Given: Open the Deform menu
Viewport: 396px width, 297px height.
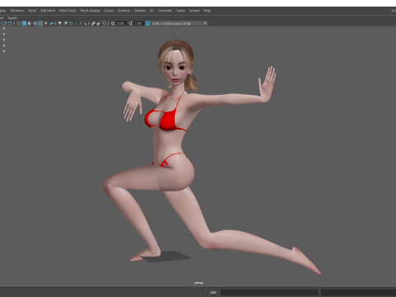Looking at the screenshot, I should pyautogui.click(x=139, y=11).
